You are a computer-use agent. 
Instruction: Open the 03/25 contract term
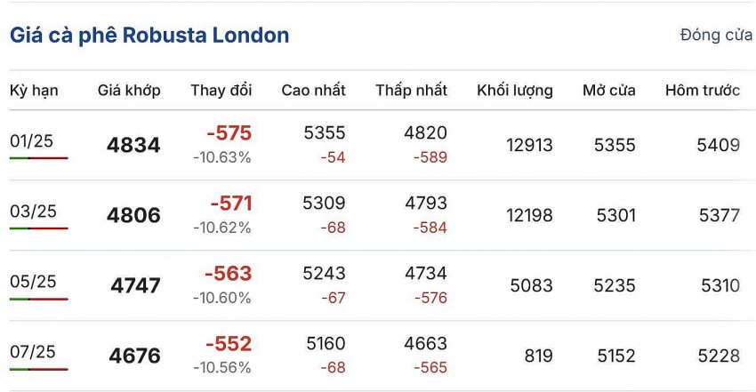point(33,211)
